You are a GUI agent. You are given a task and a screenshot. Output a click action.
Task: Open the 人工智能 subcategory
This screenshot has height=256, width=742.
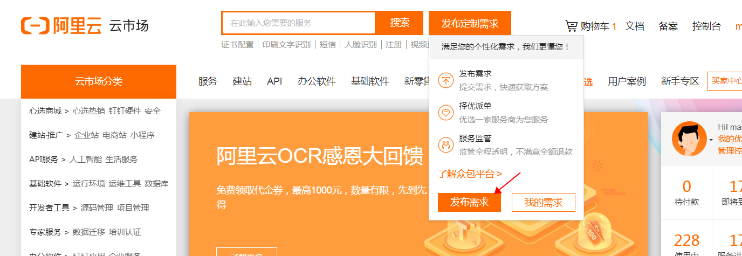[85, 160]
